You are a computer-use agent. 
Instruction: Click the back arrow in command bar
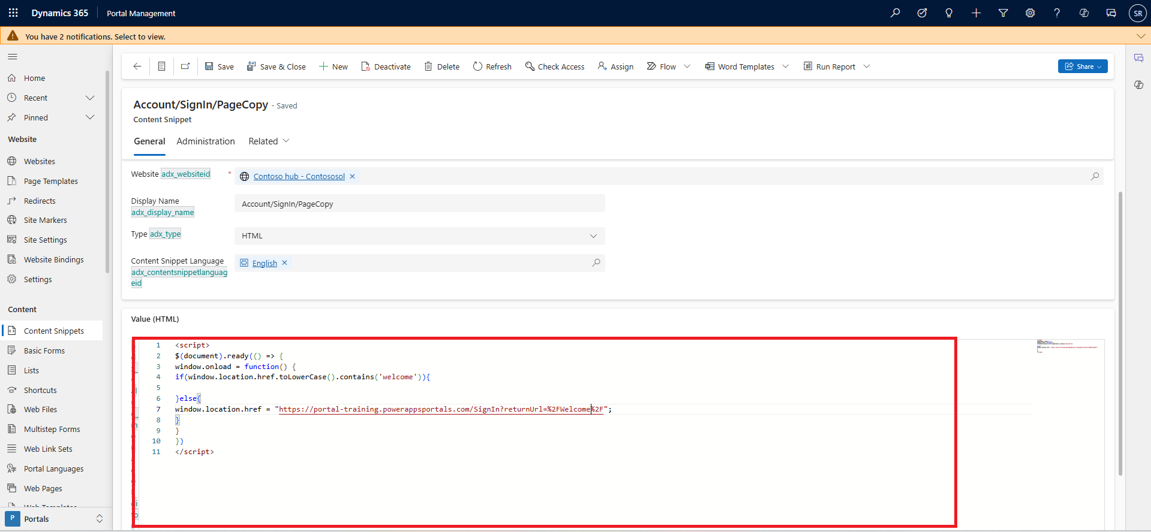point(137,66)
